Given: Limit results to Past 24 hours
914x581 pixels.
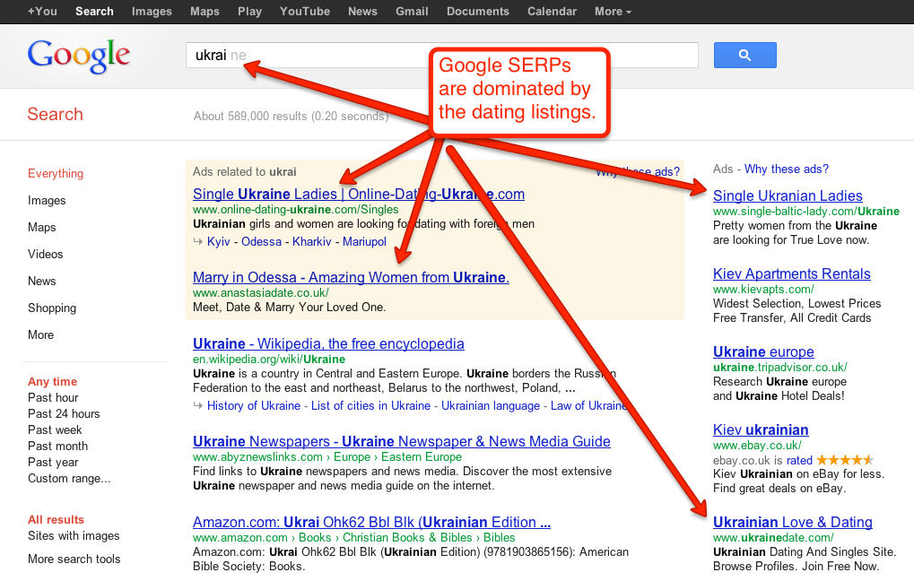Looking at the screenshot, I should tap(64, 413).
